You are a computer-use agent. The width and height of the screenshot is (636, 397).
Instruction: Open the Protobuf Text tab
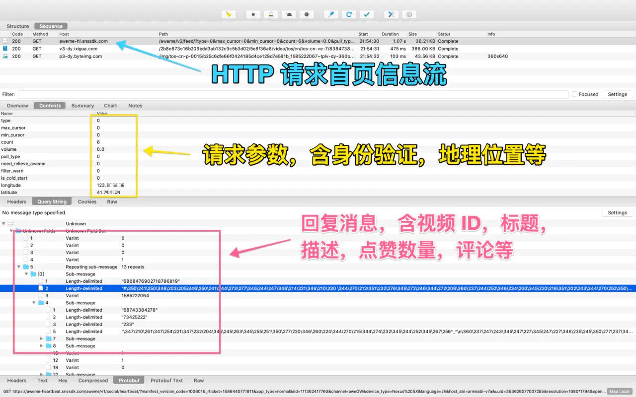point(166,381)
